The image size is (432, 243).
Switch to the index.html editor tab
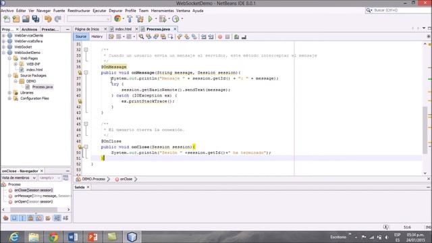(124, 29)
